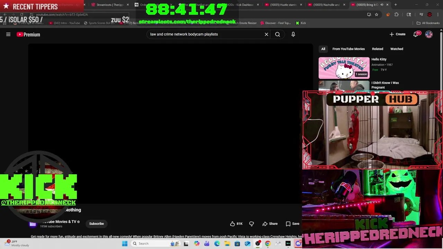Switch to the Streamloots browser tab

[110, 4]
